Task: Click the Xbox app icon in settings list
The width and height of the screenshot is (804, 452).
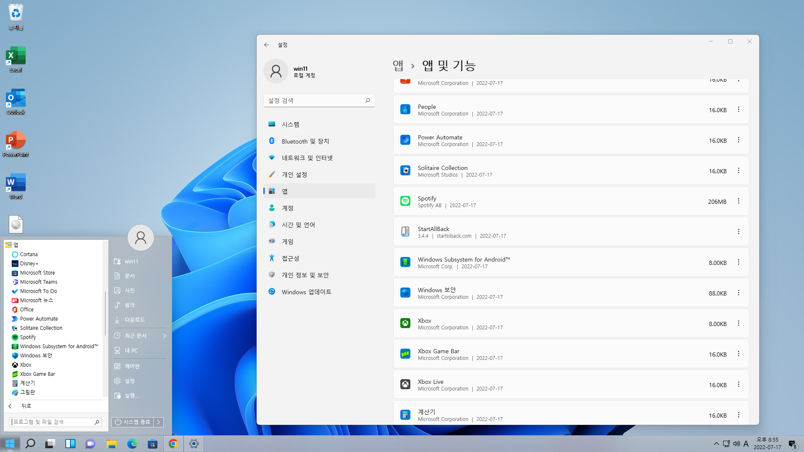Action: (x=405, y=324)
